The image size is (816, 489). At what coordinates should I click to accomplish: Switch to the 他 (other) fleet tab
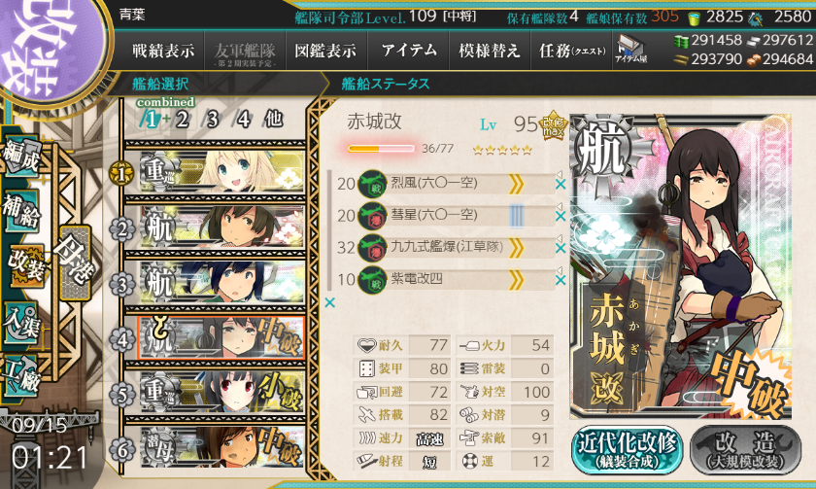pyautogui.click(x=273, y=120)
